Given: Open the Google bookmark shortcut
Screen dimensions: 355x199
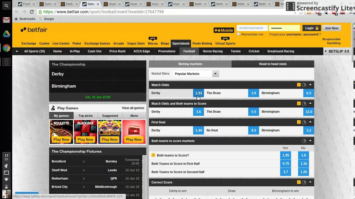Looking at the screenshot, I should click(46, 19).
